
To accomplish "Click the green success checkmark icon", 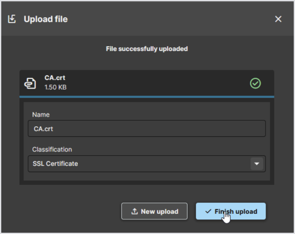I will (x=255, y=83).
